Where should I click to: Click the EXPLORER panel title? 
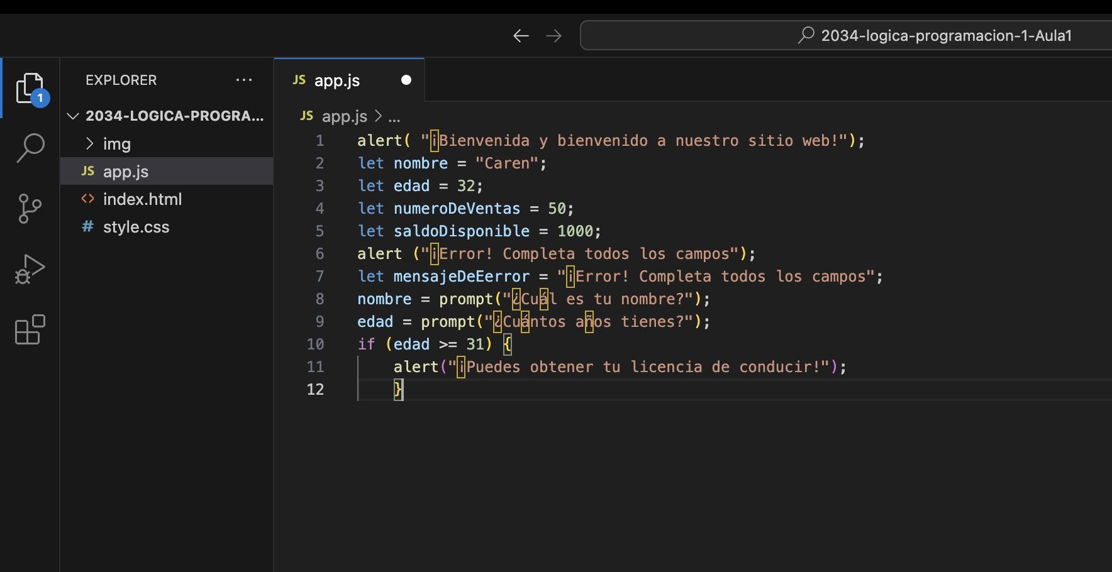point(121,80)
